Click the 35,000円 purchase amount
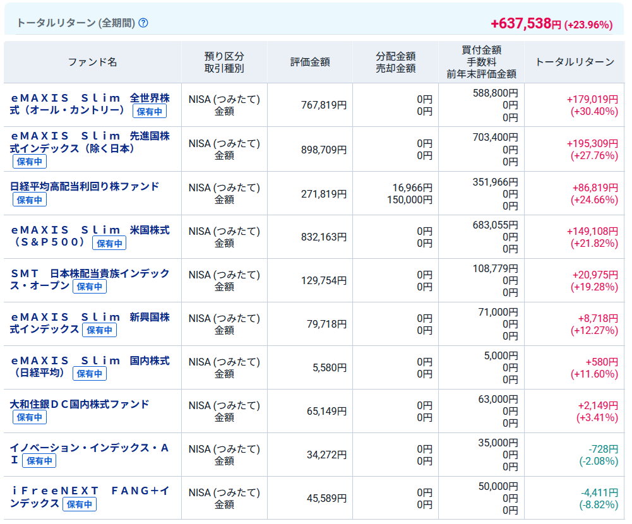The height and width of the screenshot is (524, 632). (x=498, y=443)
